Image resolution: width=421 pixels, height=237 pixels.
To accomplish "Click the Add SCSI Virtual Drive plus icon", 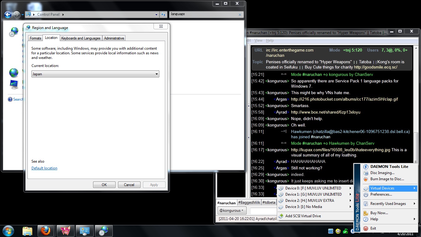I will tap(281, 216).
